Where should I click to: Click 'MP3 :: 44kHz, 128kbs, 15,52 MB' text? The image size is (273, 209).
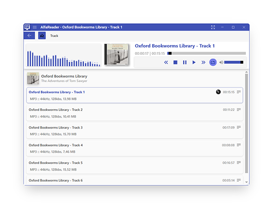tap(53, 170)
